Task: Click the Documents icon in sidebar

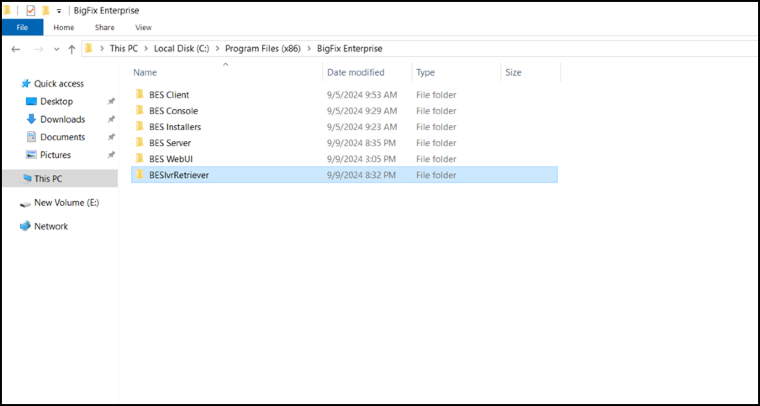Action: 31,137
